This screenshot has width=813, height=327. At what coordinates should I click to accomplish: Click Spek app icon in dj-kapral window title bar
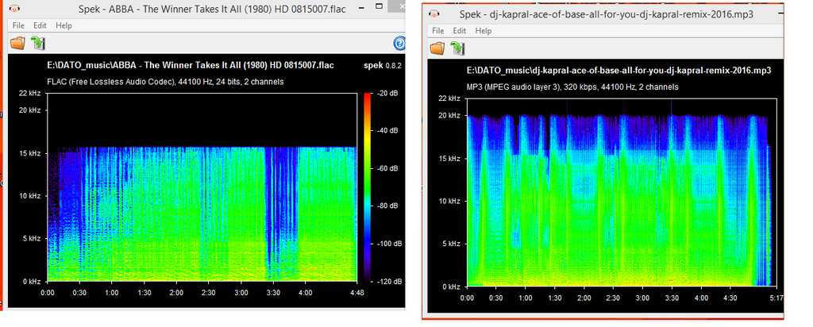click(434, 14)
